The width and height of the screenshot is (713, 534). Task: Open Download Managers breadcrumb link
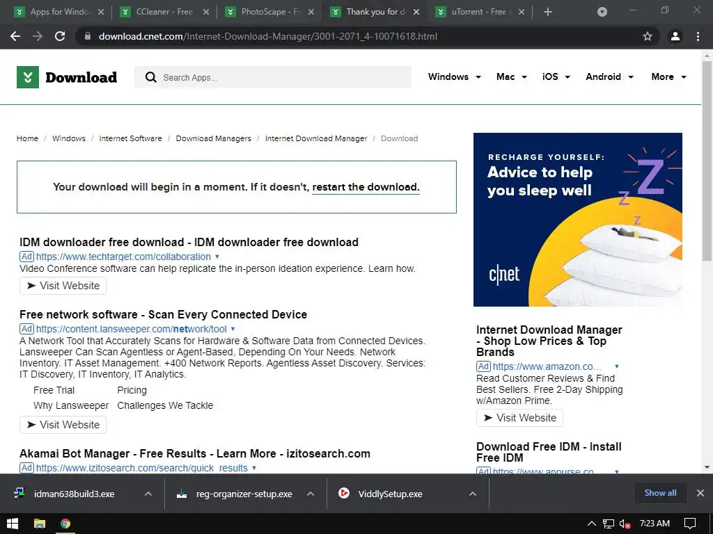point(213,138)
